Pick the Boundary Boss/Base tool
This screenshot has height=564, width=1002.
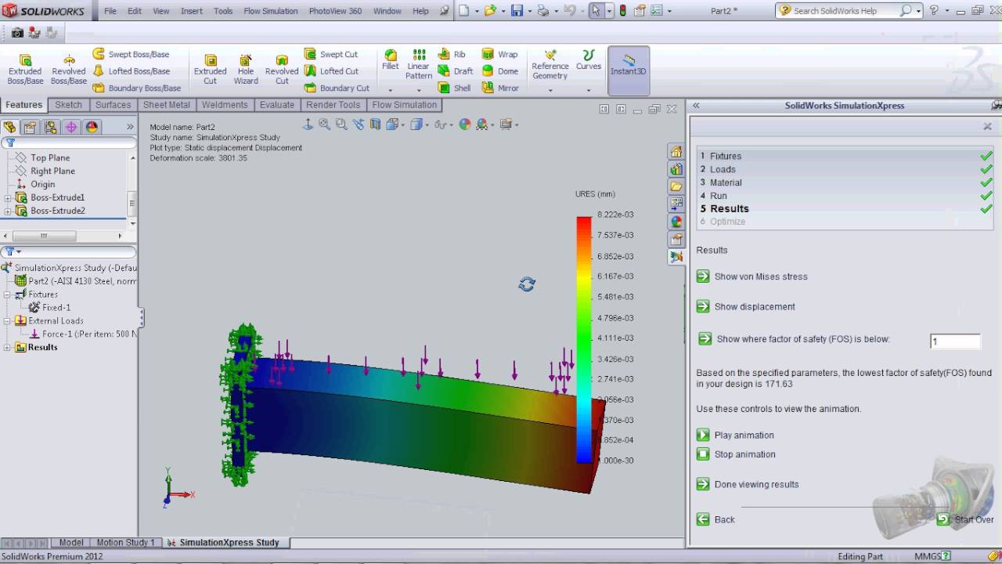[136, 88]
